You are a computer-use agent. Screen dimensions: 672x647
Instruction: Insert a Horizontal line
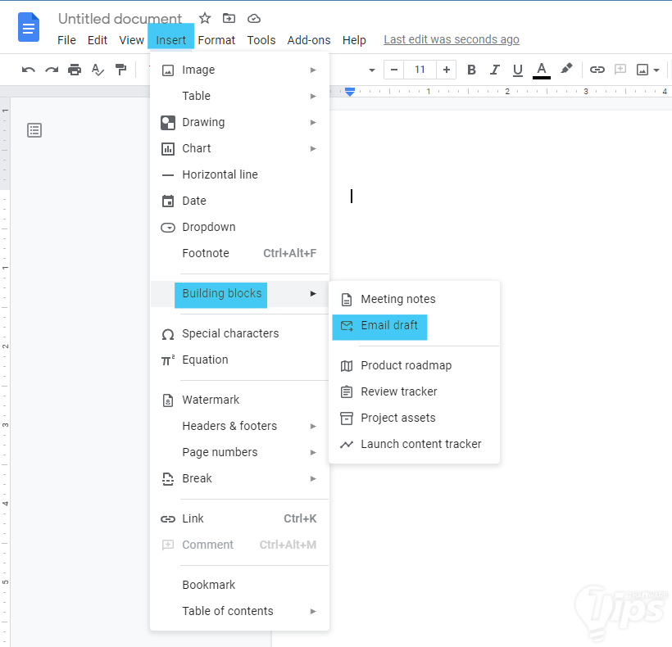pos(239,174)
